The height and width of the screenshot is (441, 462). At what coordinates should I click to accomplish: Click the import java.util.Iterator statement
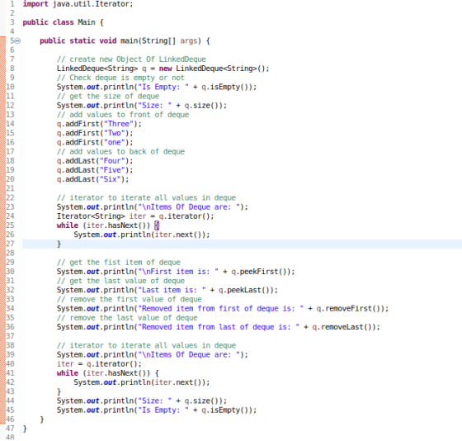tap(78, 4)
